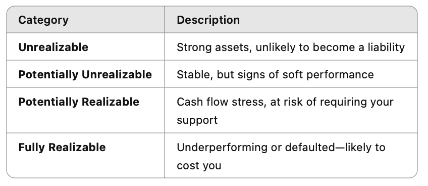Click the 'Cash flow stress' description cell

291,111
